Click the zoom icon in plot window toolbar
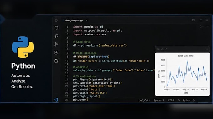This screenshot has height=119, width=213. point(167,49)
